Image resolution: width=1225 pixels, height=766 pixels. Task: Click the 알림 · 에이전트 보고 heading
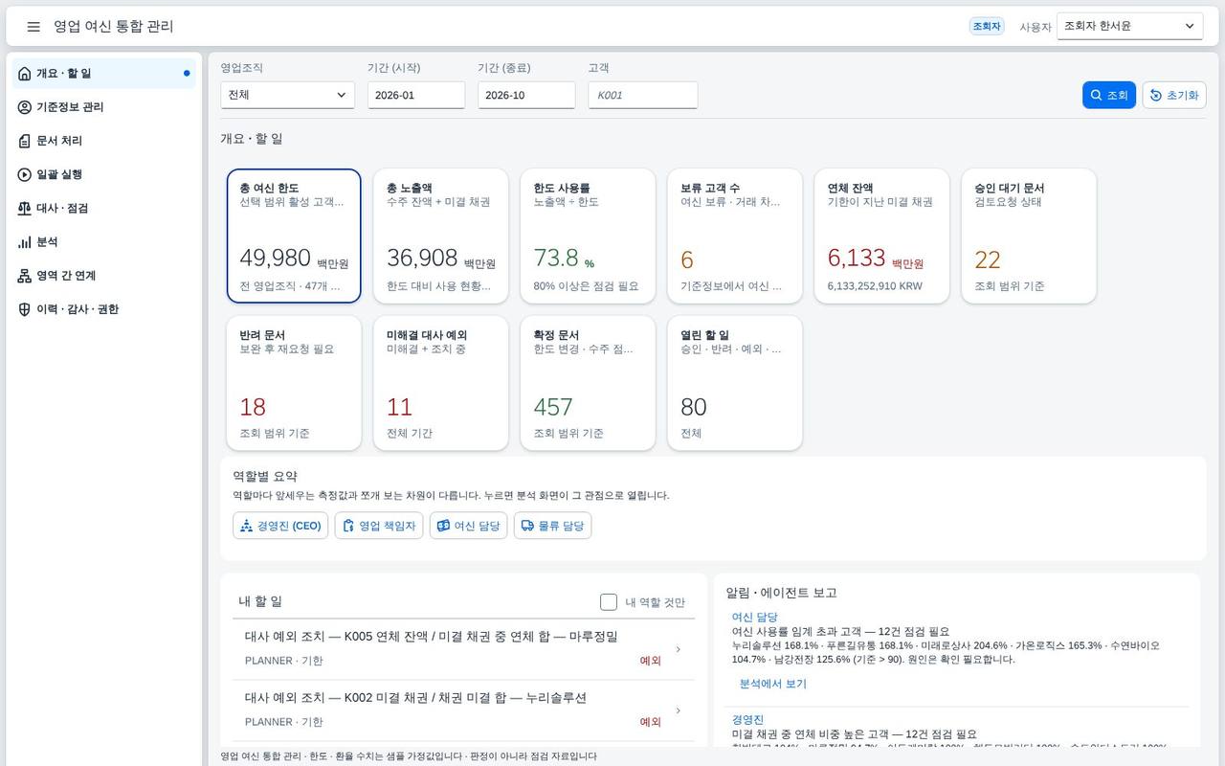[x=782, y=593]
